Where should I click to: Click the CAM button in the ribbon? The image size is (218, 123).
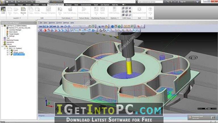tap(3, 11)
